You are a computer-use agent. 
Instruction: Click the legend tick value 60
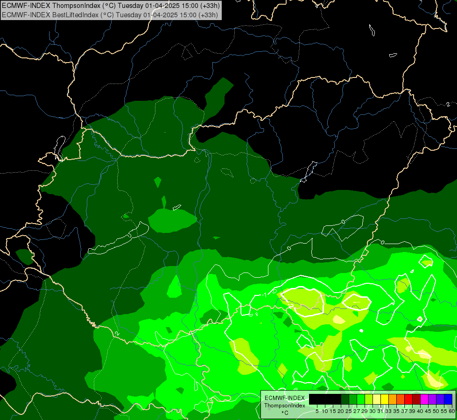452,411
